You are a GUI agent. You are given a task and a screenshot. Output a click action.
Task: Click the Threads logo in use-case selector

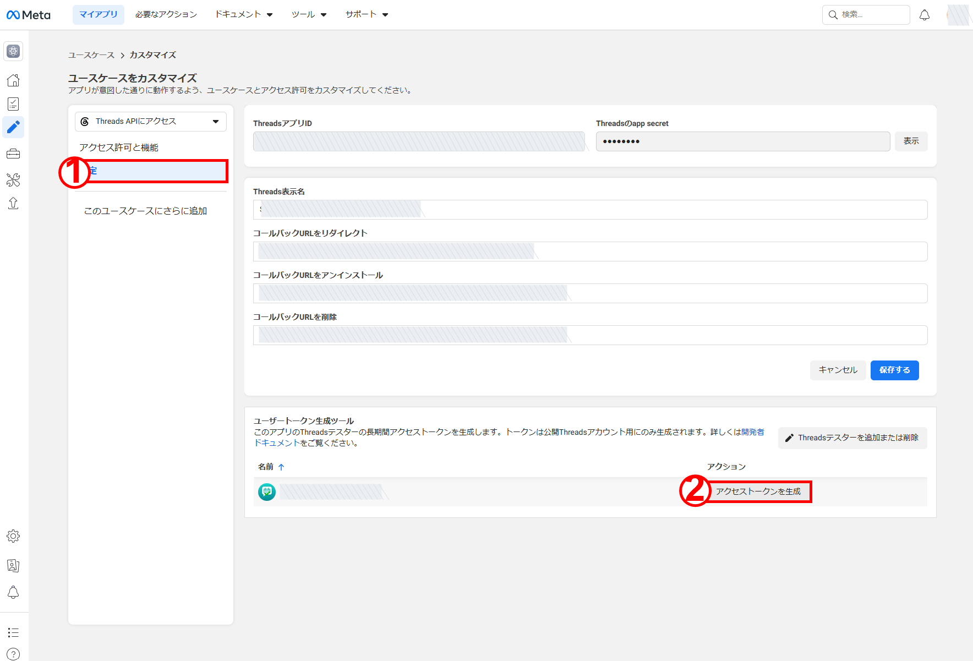tap(85, 122)
